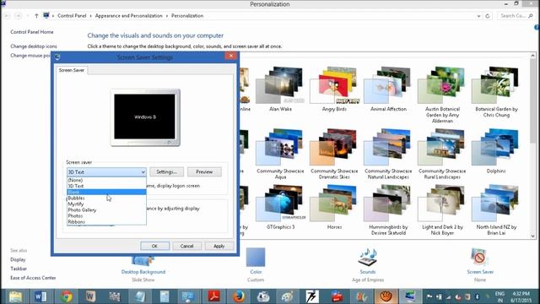Image resolution: width=540 pixels, height=304 pixels.
Task: Open the Display link under See also
Action: coord(18,259)
